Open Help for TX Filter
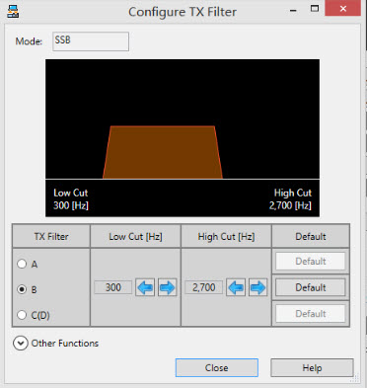This screenshot has height=388, width=367. (312, 367)
